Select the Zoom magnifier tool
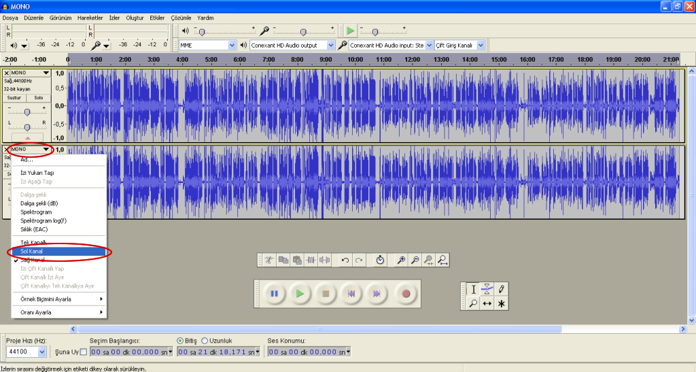The image size is (696, 372). [473, 303]
